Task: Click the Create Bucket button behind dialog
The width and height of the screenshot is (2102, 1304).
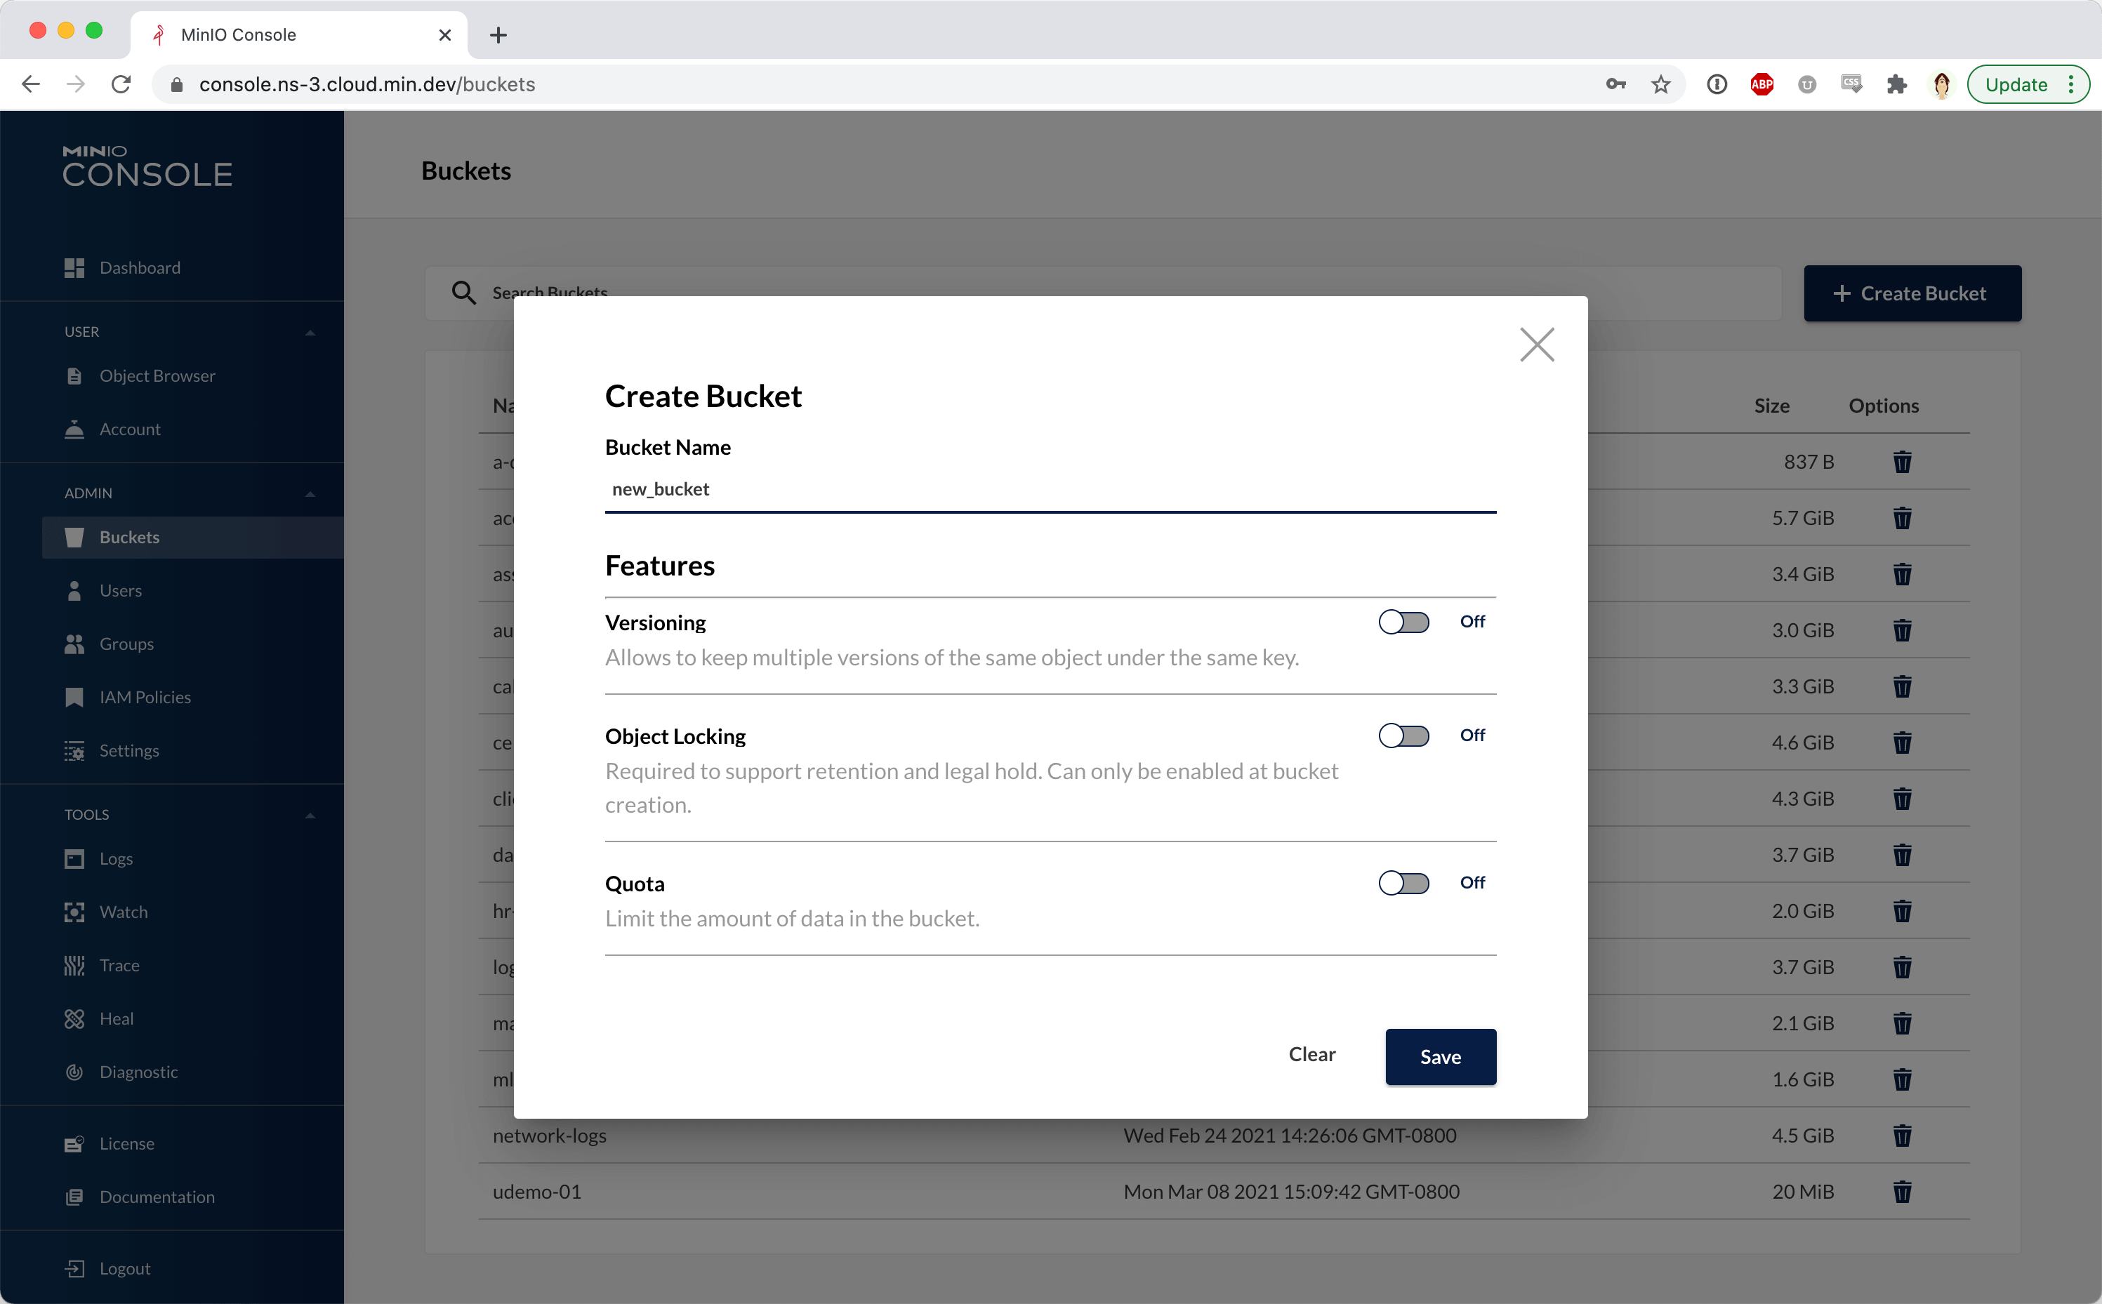Action: (1912, 293)
